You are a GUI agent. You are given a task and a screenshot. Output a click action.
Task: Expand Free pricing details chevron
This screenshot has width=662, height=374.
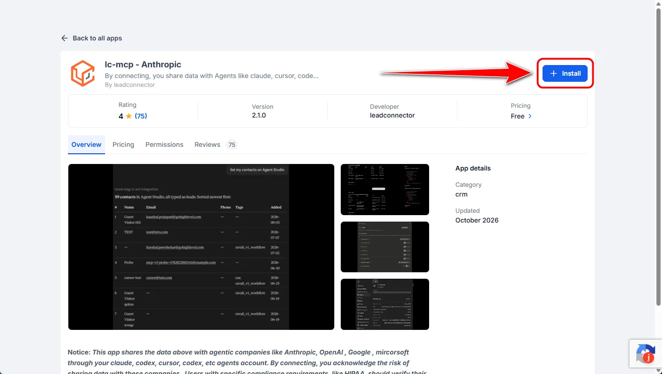pyautogui.click(x=530, y=116)
